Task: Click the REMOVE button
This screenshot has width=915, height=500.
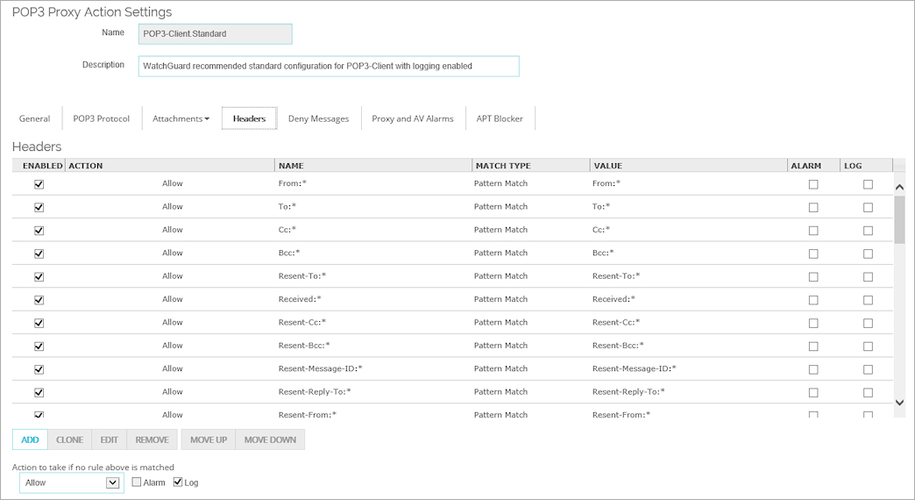Action: tap(152, 439)
